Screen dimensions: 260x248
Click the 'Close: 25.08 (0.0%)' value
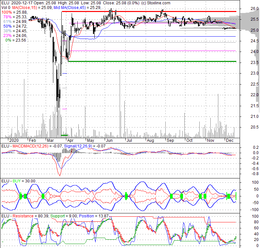(x=121, y=3)
